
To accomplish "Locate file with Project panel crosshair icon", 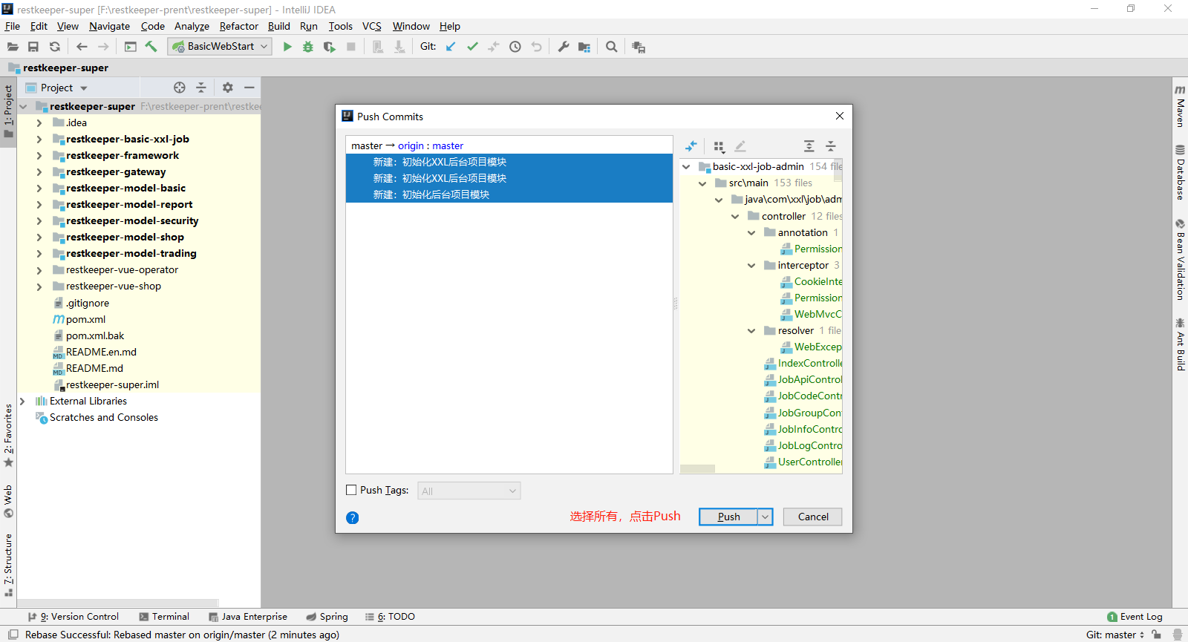I will (x=180, y=88).
